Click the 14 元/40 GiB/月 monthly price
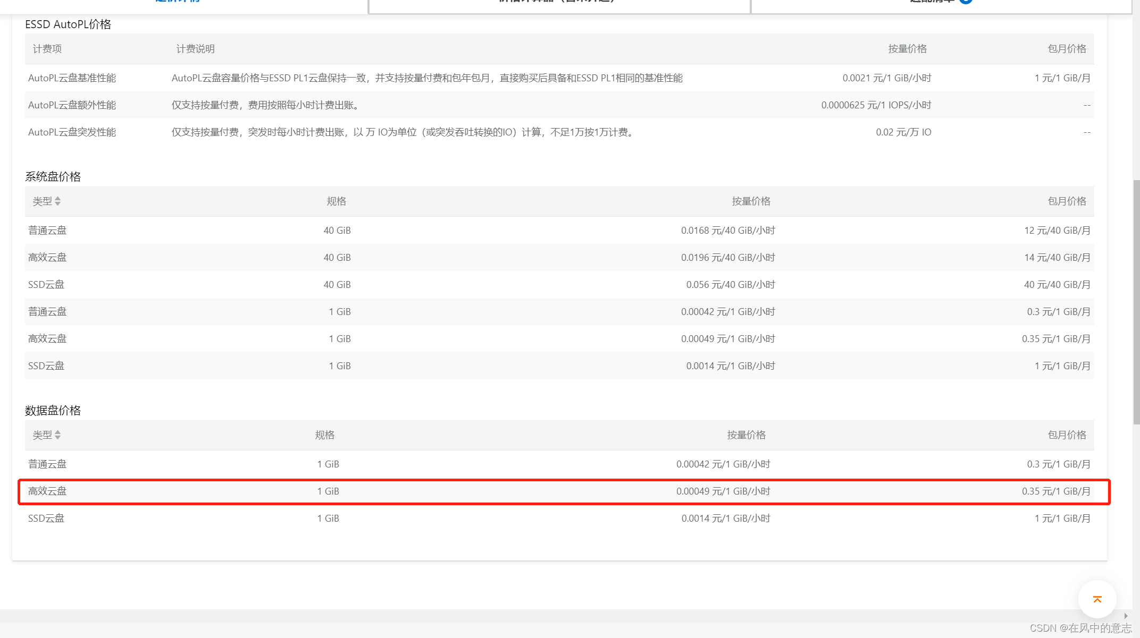 (1057, 258)
